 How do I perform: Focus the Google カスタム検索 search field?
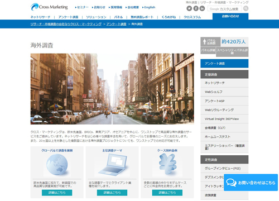click(225, 8)
